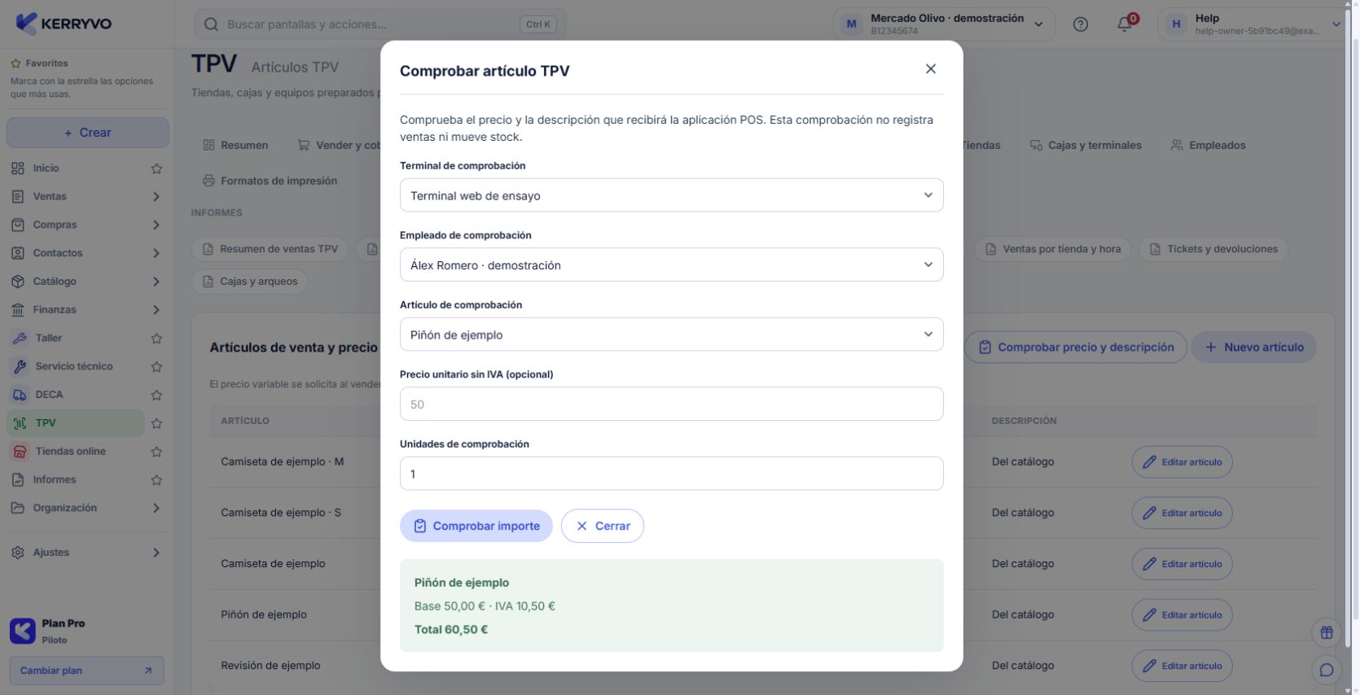Click the Servicio técnico tool icon
This screenshot has width=1360, height=695.
click(20, 366)
